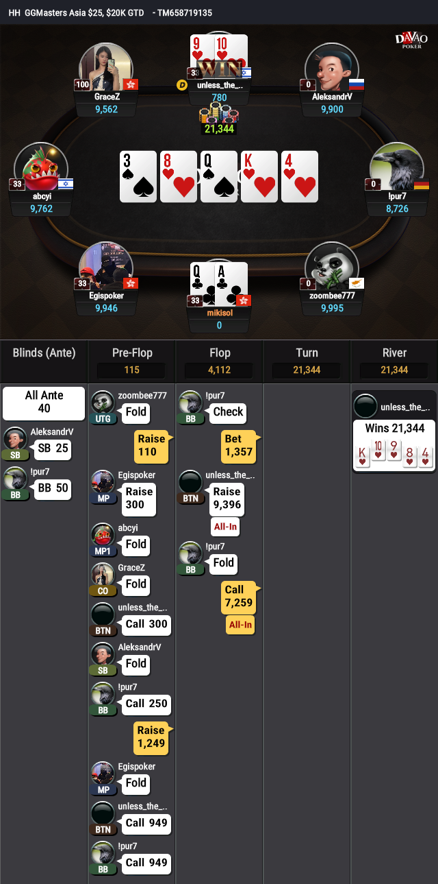Click AleksandrV's cartoon avatar at the table
This screenshot has width=438, height=884.
[x=332, y=67]
